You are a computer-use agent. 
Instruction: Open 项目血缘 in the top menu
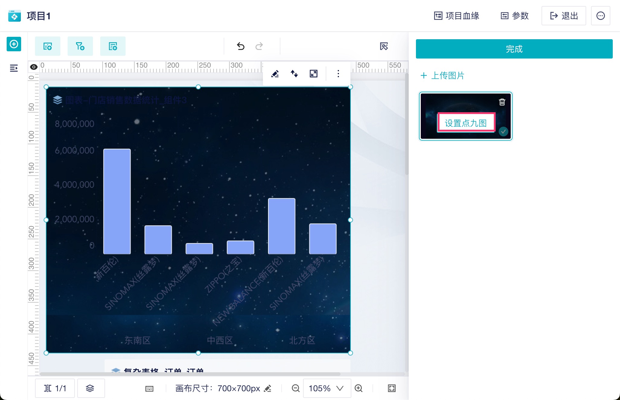point(457,16)
